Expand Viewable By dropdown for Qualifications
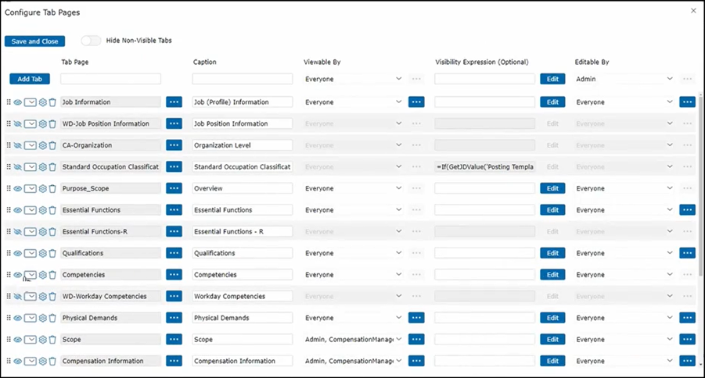 click(353, 253)
